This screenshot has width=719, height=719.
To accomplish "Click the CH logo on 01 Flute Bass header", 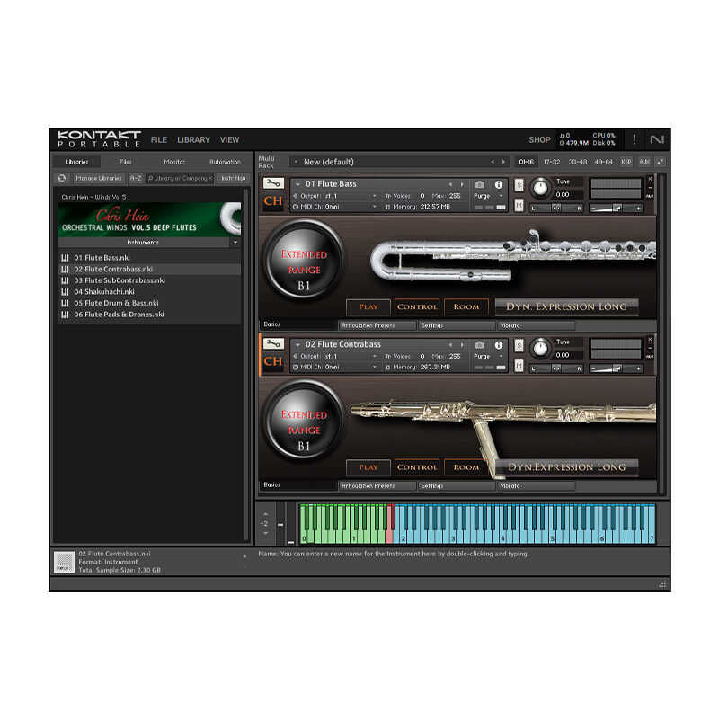I will coord(273,200).
